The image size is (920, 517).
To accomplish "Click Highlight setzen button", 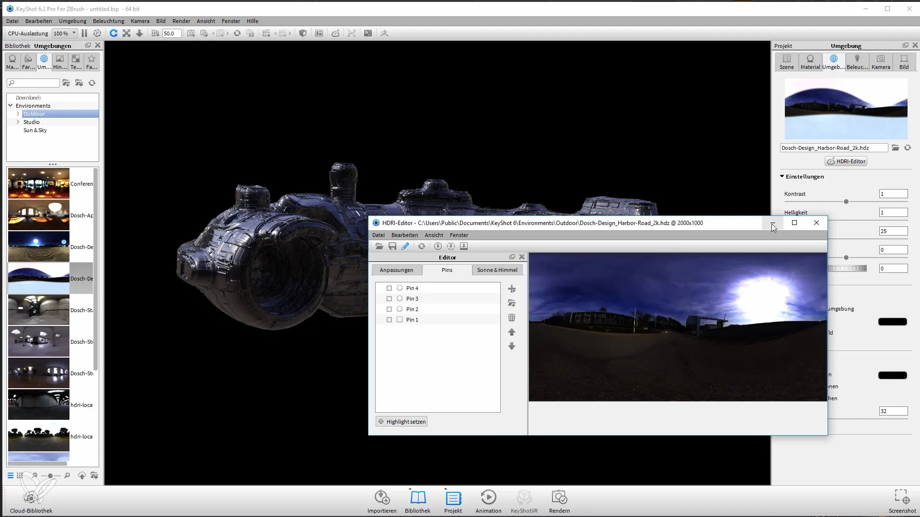I will (401, 422).
